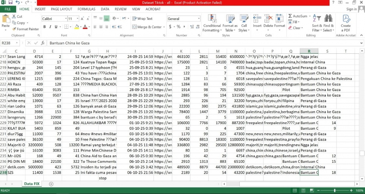Click the Delete cells icon

pyautogui.click(x=268, y=18)
